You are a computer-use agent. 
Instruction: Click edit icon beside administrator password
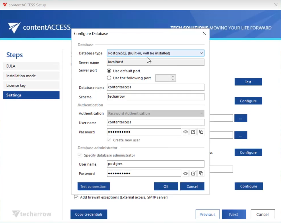point(193,173)
